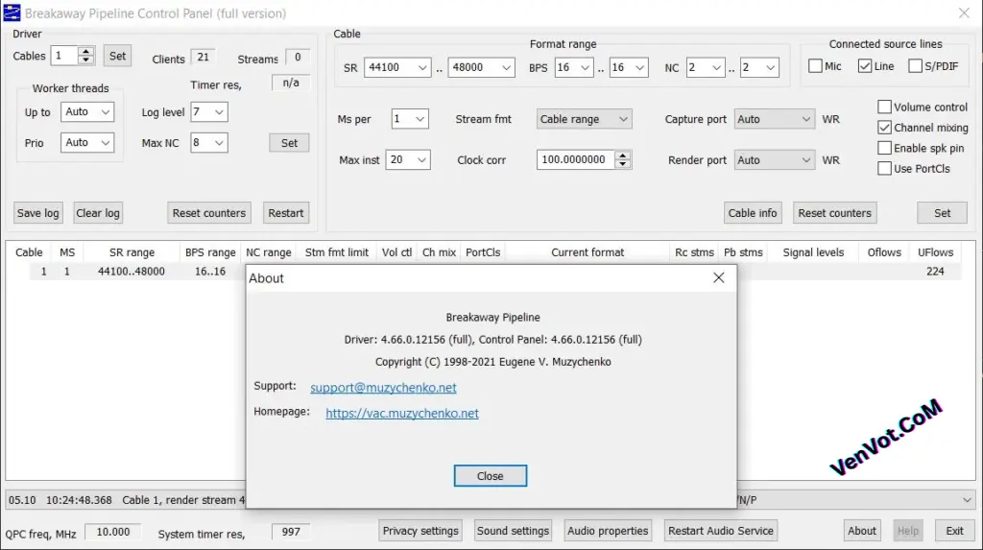
Task: Click the UFlows column header
Action: [935, 252]
